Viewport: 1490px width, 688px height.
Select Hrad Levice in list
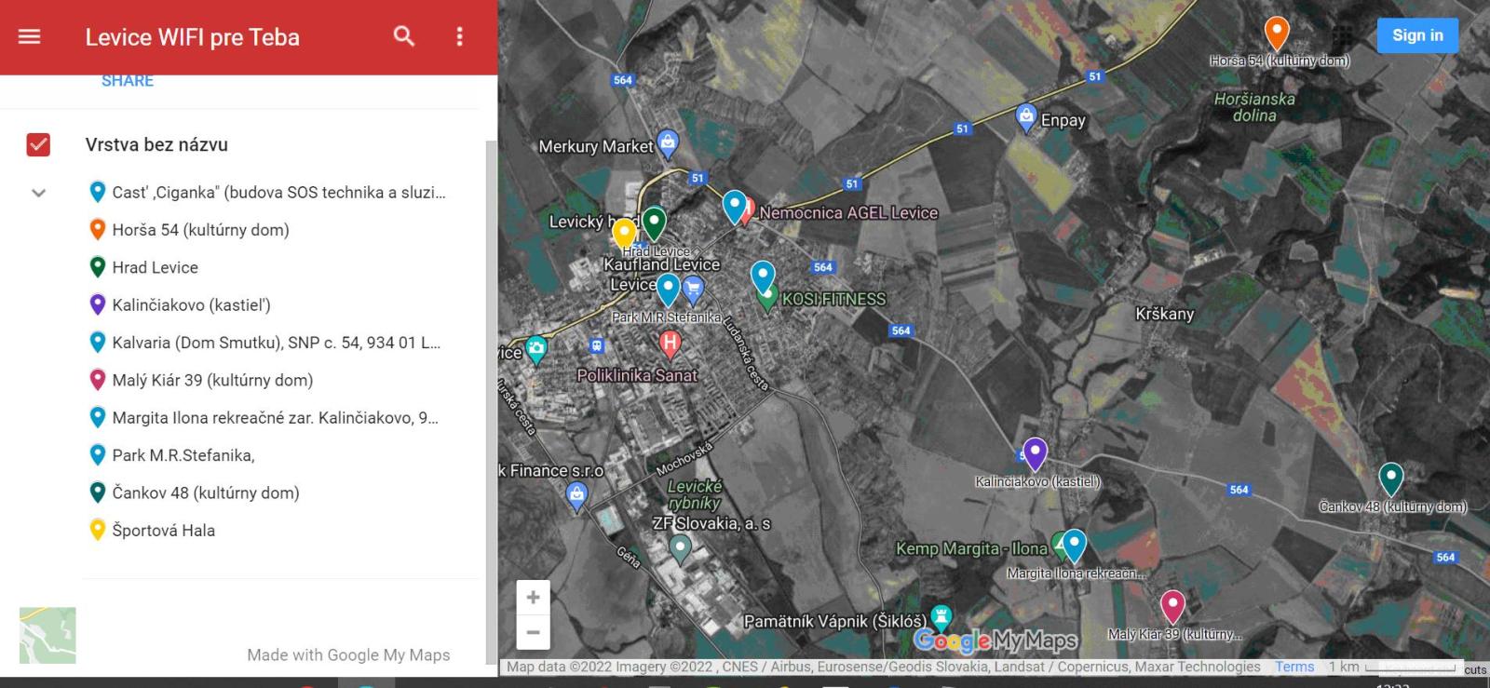pyautogui.click(x=143, y=267)
